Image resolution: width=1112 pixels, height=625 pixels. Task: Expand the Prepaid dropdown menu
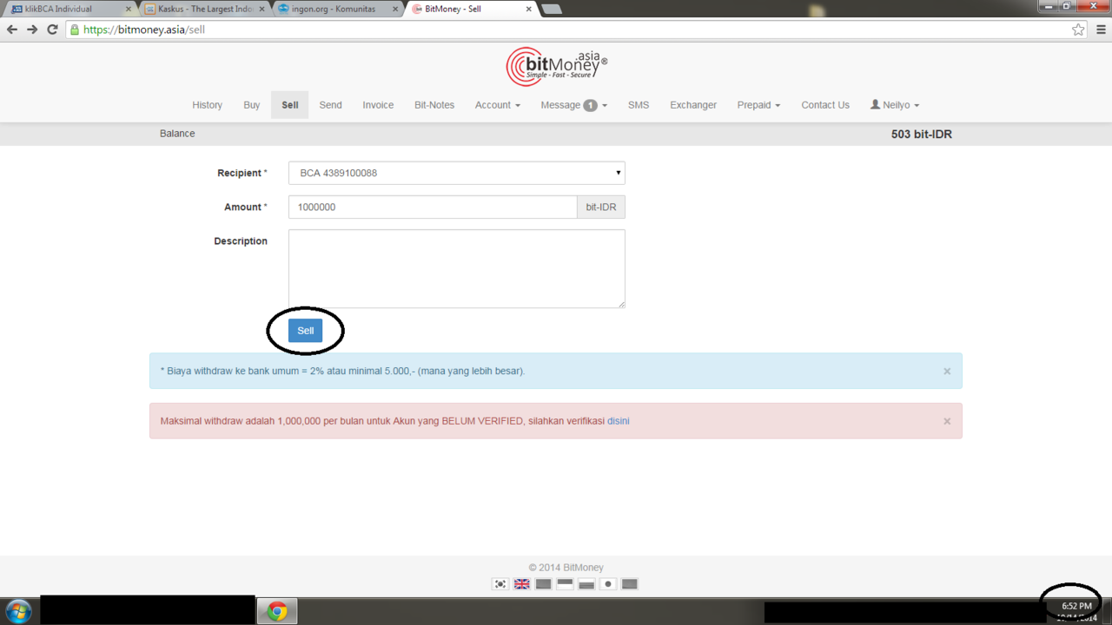758,105
